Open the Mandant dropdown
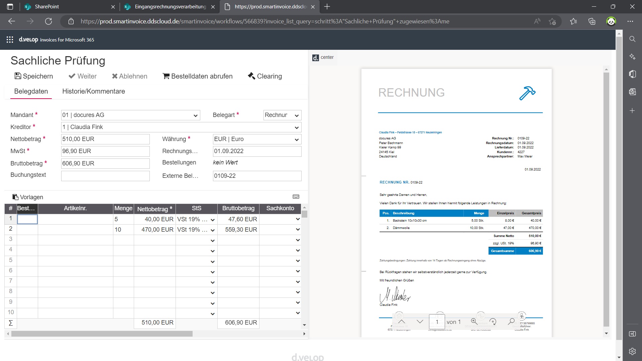The height and width of the screenshot is (361, 642). pos(195,115)
